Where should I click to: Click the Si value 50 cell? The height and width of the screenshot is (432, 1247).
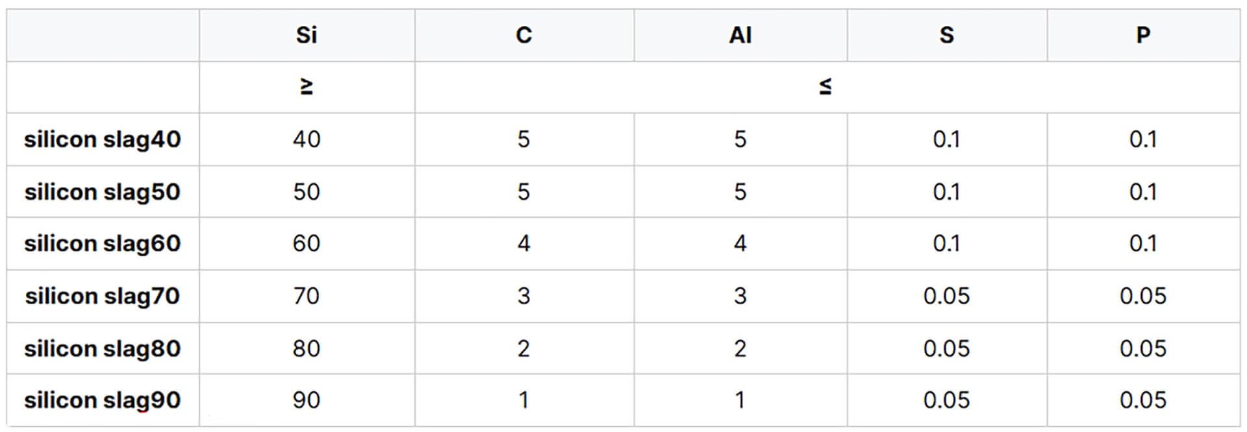(307, 192)
